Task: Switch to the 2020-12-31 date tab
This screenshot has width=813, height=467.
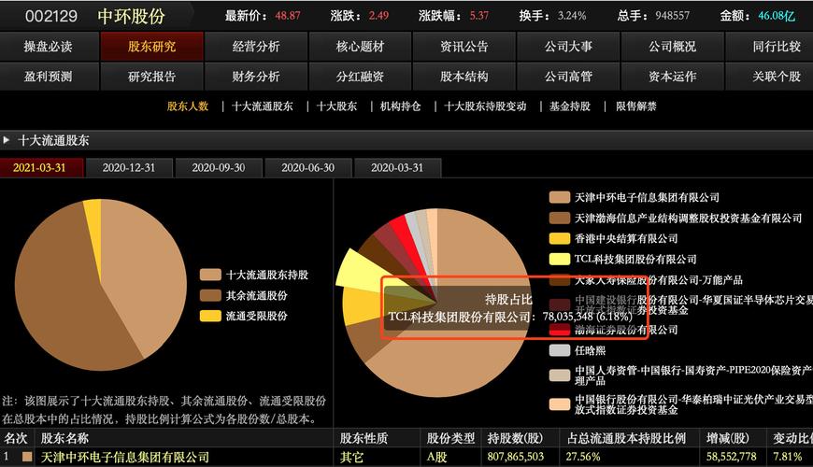Action: point(129,168)
